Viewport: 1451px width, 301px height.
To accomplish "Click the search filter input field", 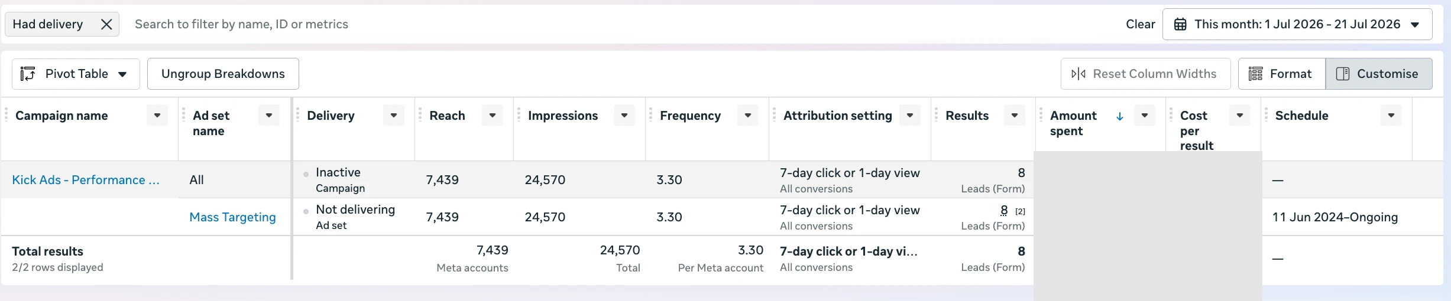I will tap(621, 24).
